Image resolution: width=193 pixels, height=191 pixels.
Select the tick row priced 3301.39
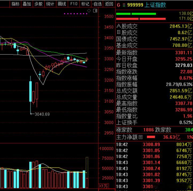[x=154, y=181]
